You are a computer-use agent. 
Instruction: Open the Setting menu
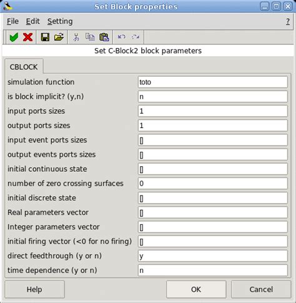coord(60,21)
